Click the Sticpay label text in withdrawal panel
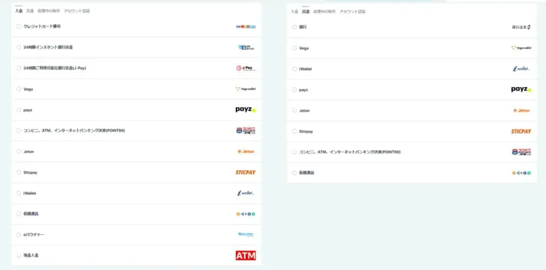The height and width of the screenshot is (270, 546). click(306, 131)
